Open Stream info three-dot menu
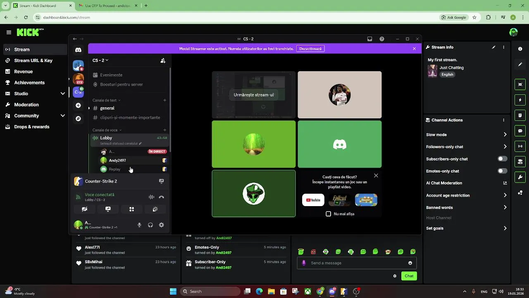 503,47
